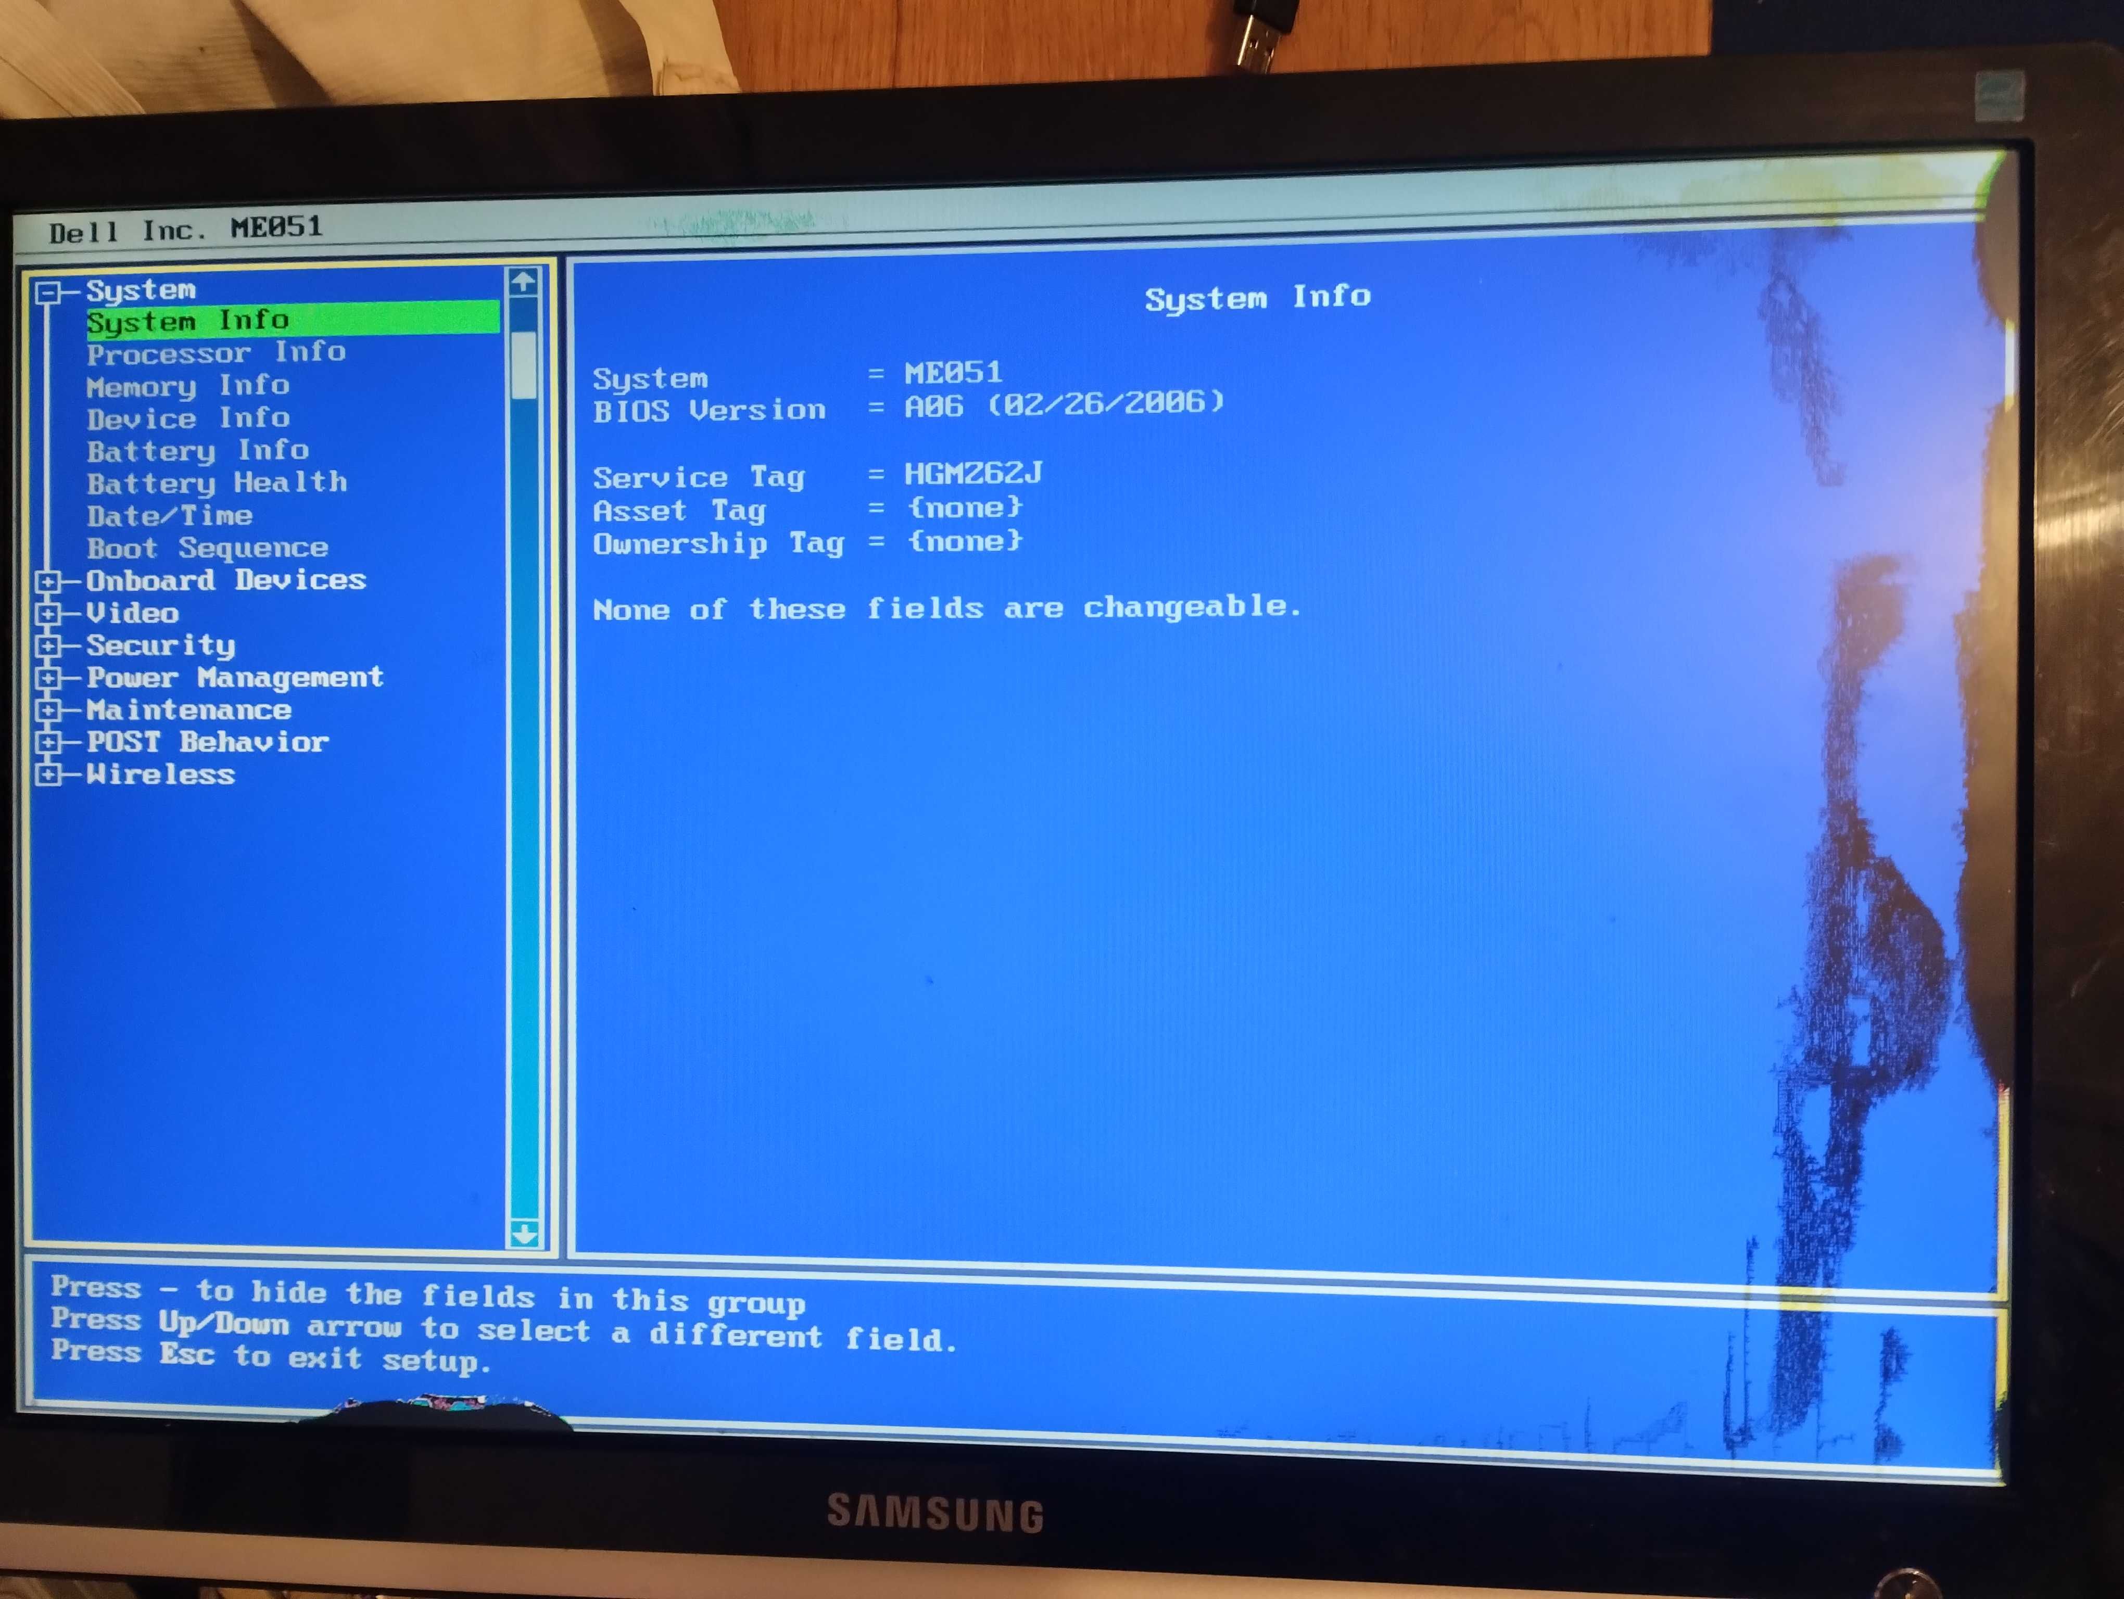Open the Memory Info entry

188,386
